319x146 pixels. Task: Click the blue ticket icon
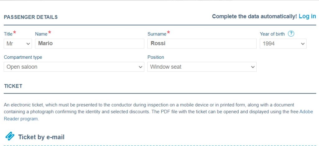10,136
